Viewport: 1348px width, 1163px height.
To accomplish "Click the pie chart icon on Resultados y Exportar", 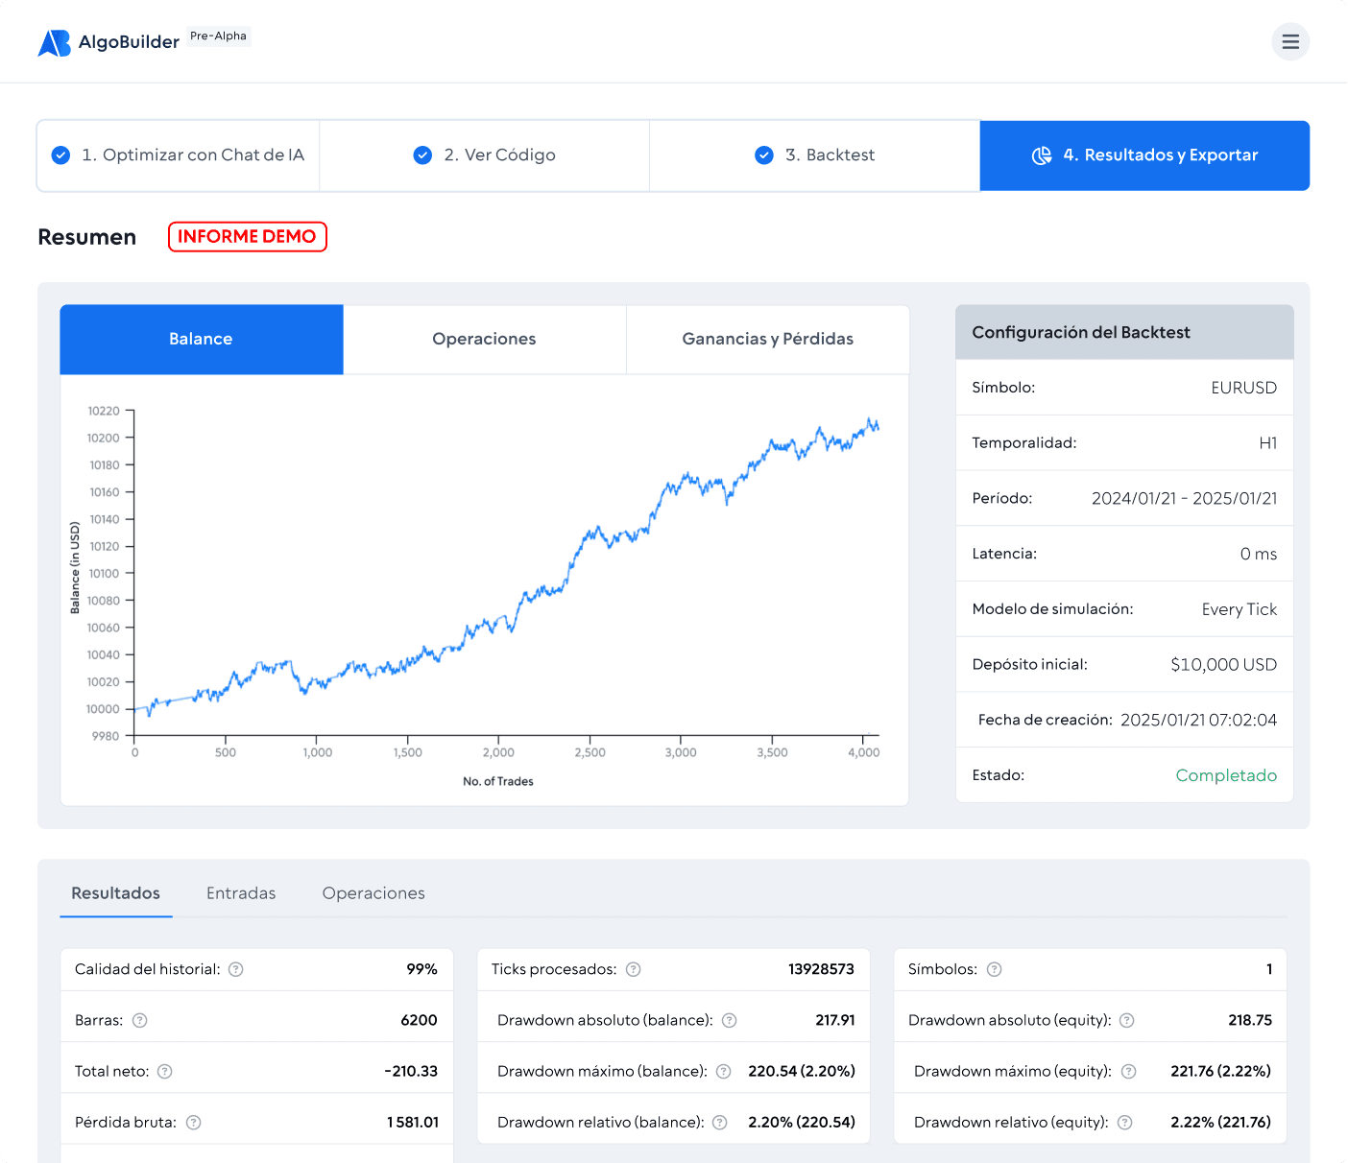I will click(1041, 155).
